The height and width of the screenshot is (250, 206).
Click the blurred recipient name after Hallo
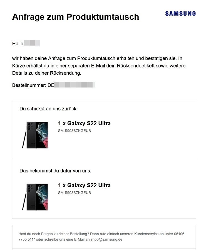pyautogui.click(x=32, y=43)
